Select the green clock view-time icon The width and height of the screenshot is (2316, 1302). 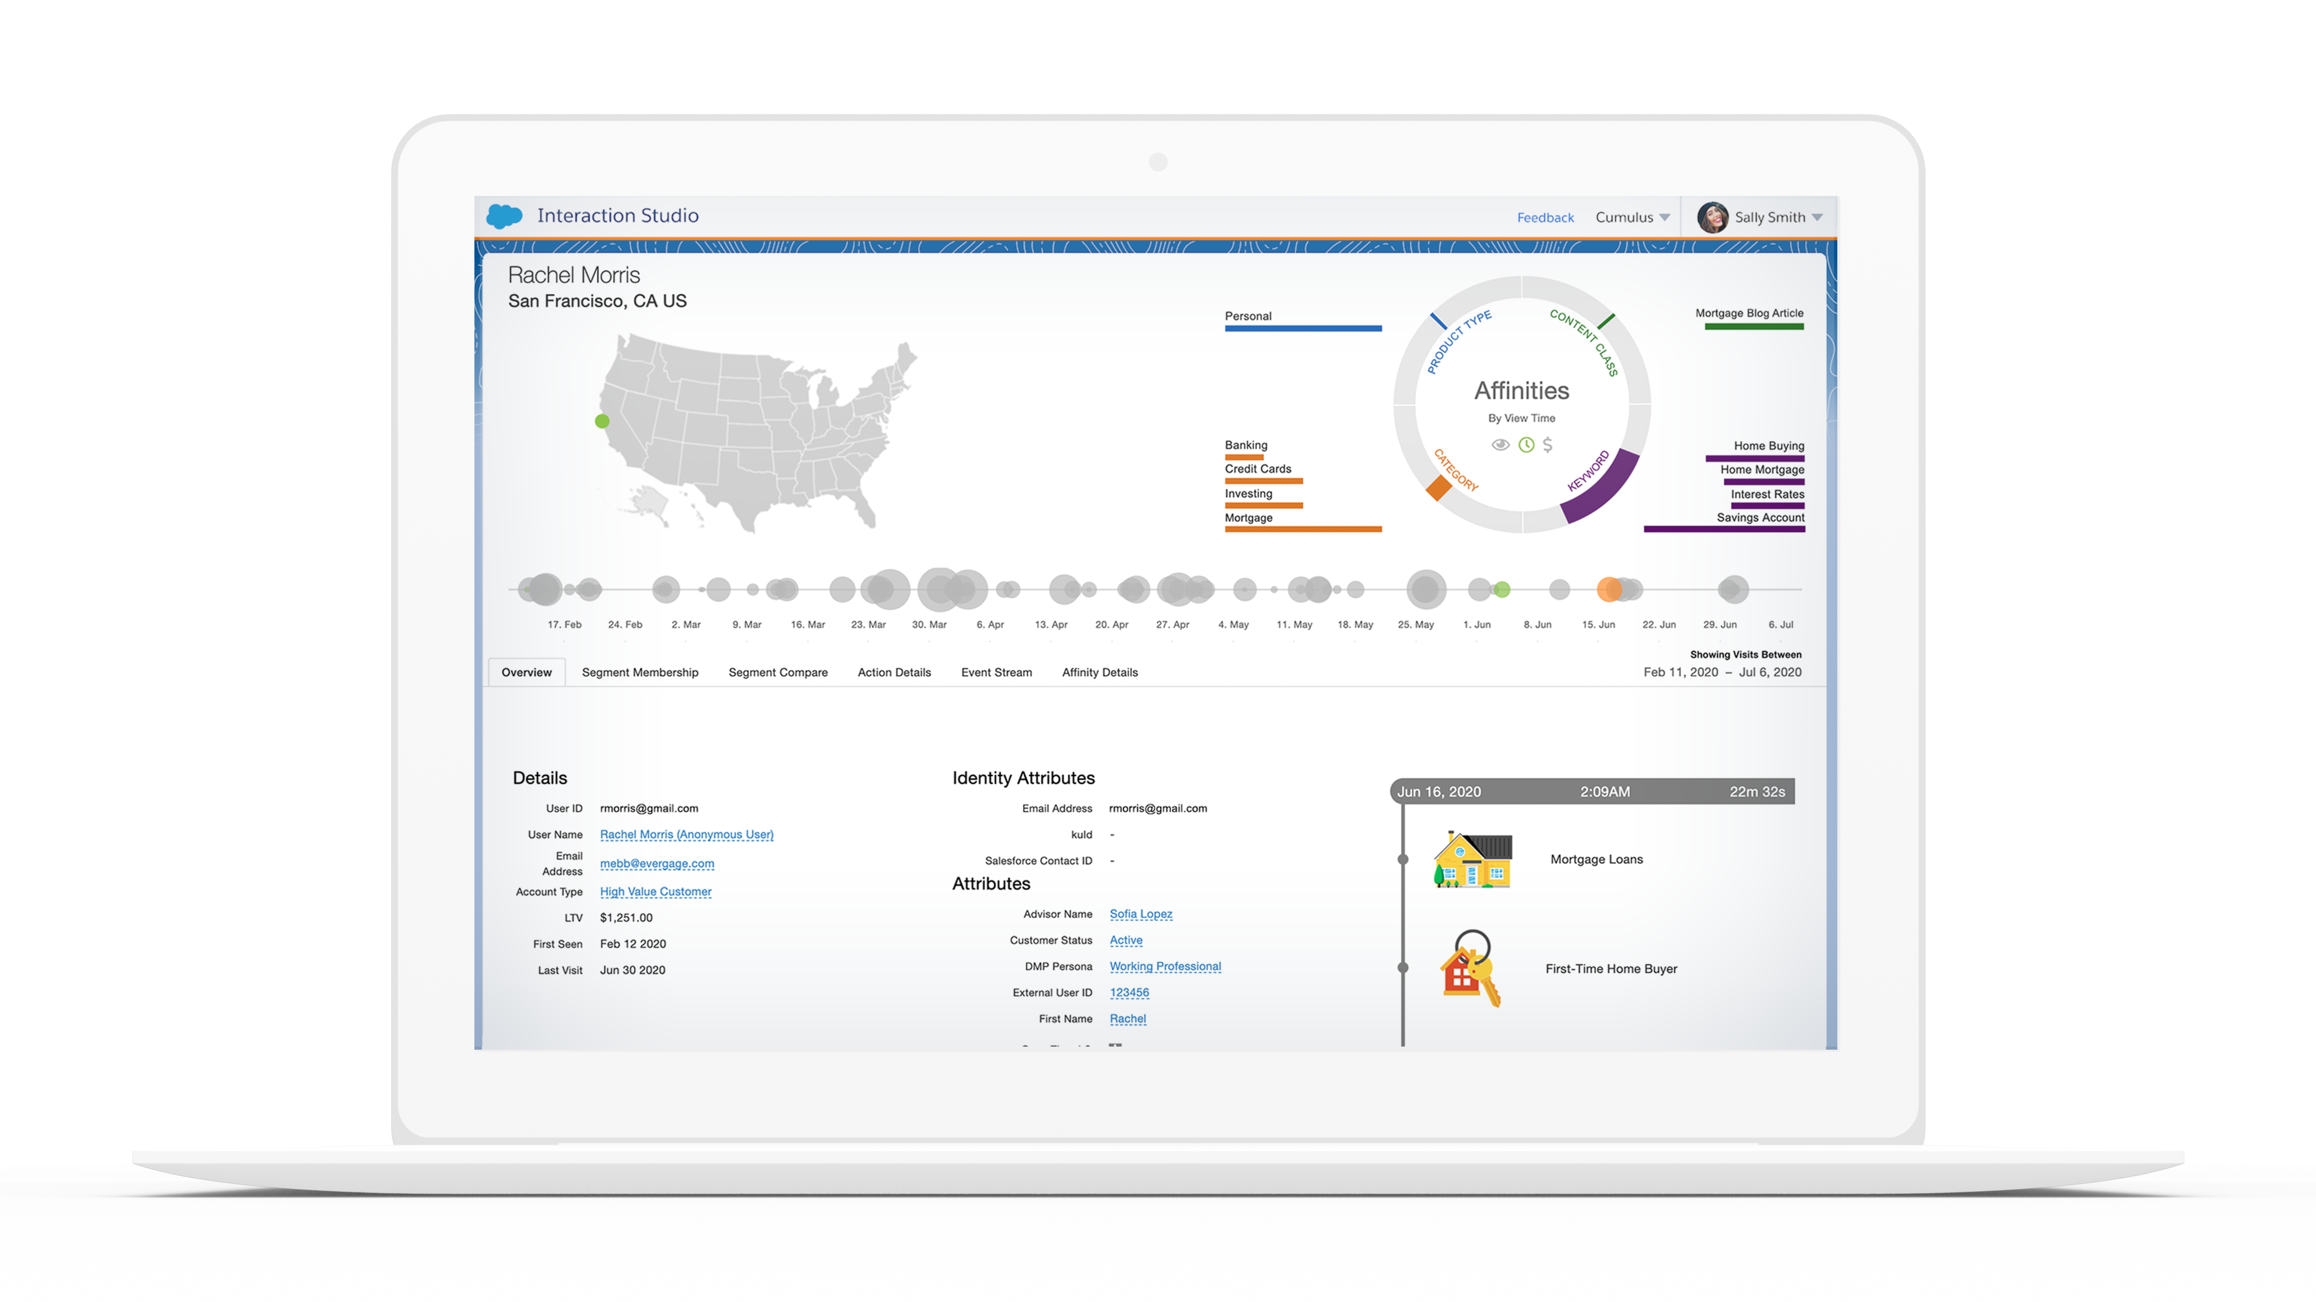(x=1526, y=445)
